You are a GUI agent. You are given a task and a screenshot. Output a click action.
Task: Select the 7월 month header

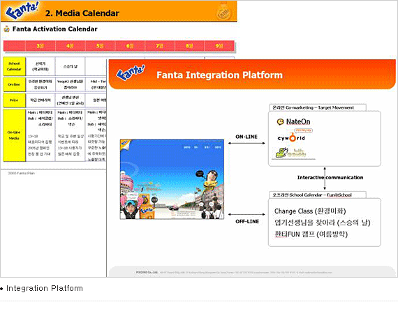(160, 46)
